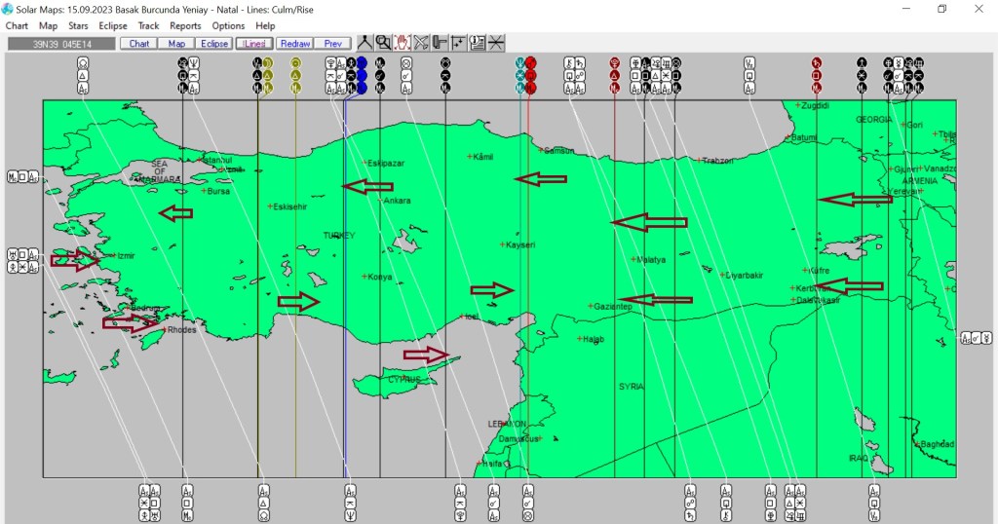Open the info list report icon

[x=478, y=43]
